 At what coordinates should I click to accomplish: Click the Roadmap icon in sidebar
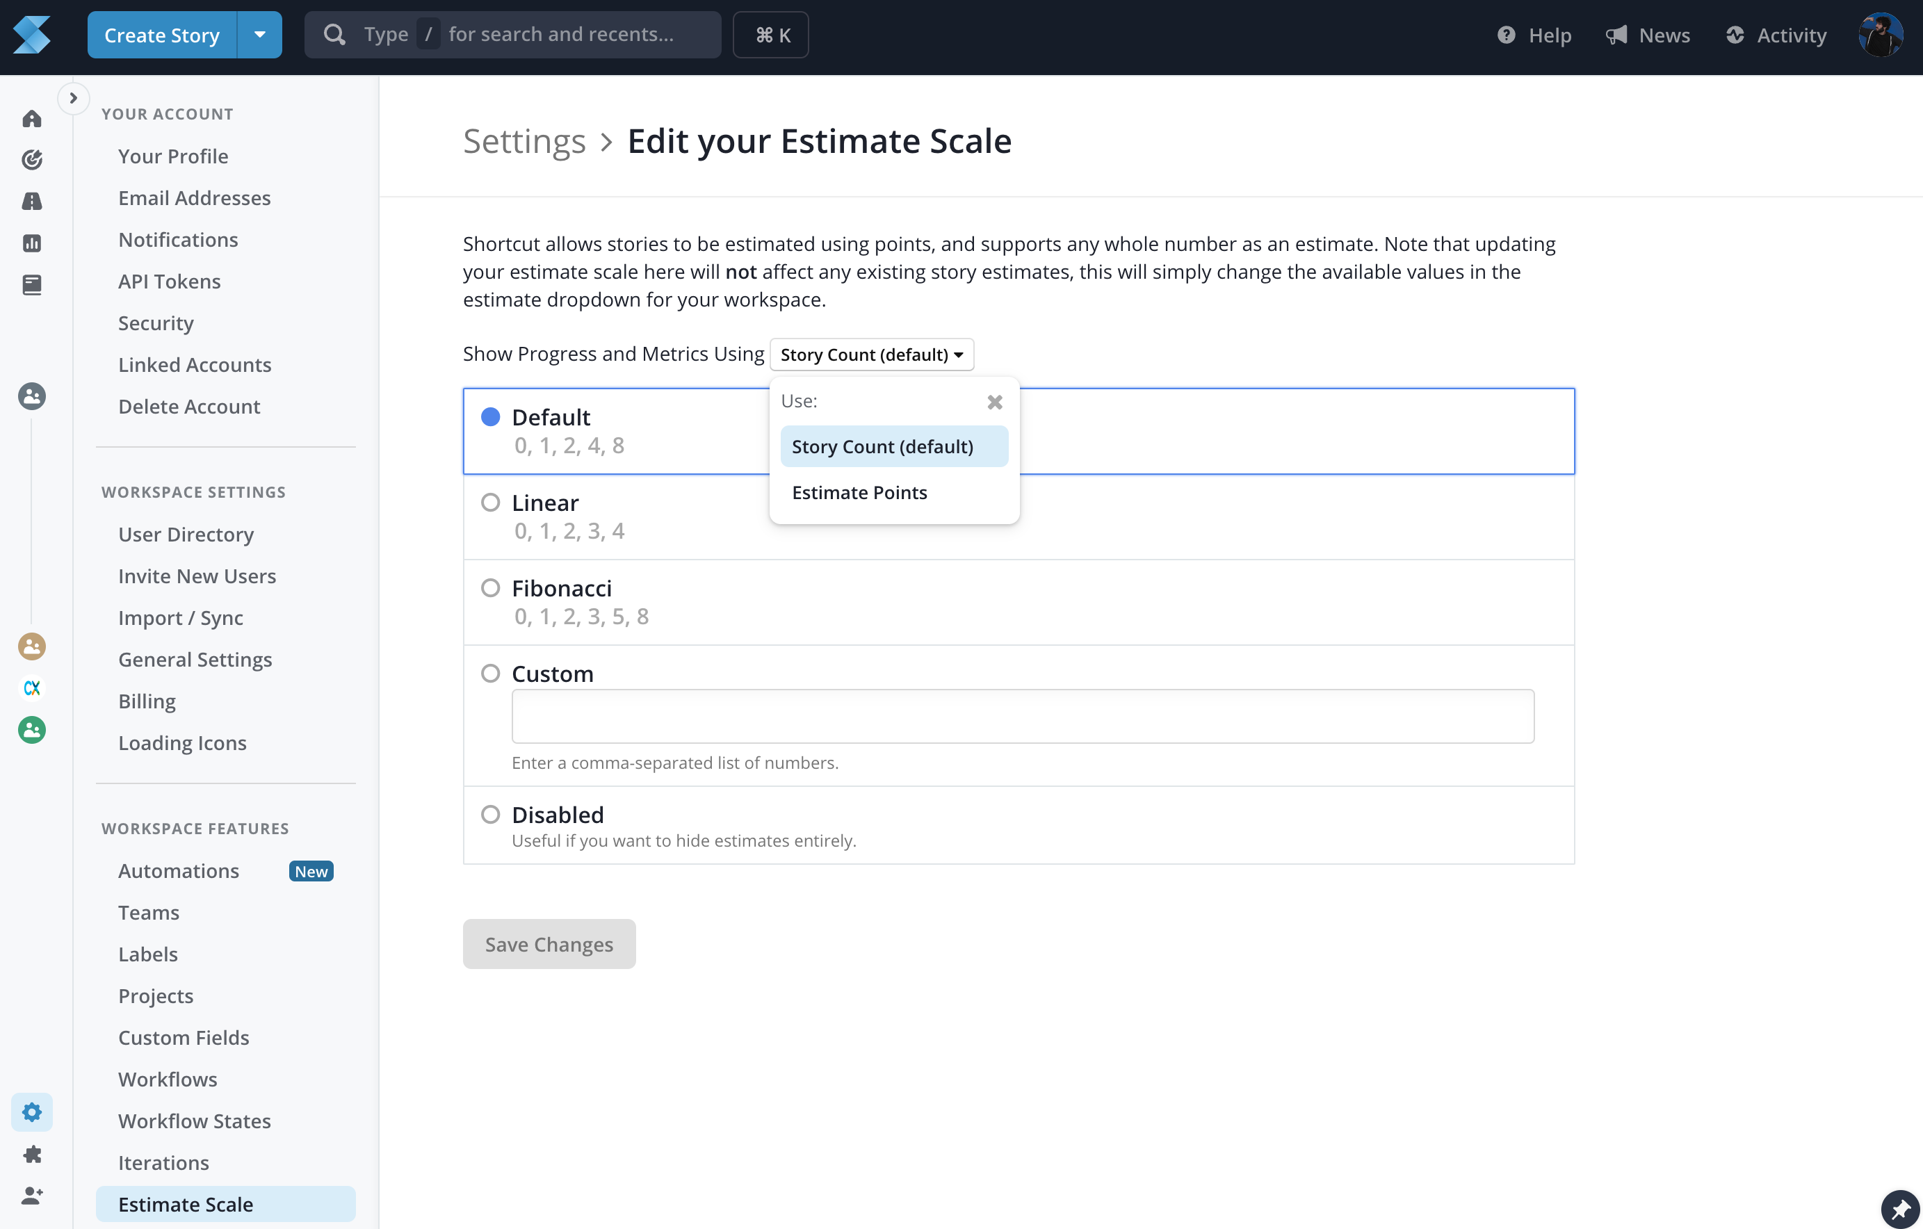click(x=32, y=201)
